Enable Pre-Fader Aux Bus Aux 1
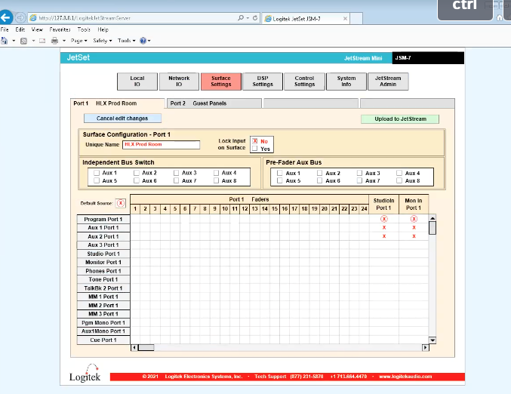 tap(279, 173)
